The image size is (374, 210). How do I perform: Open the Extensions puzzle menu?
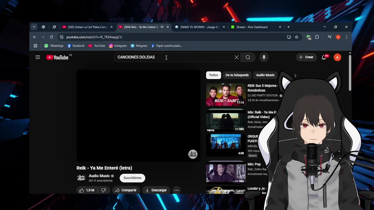pos(317,37)
